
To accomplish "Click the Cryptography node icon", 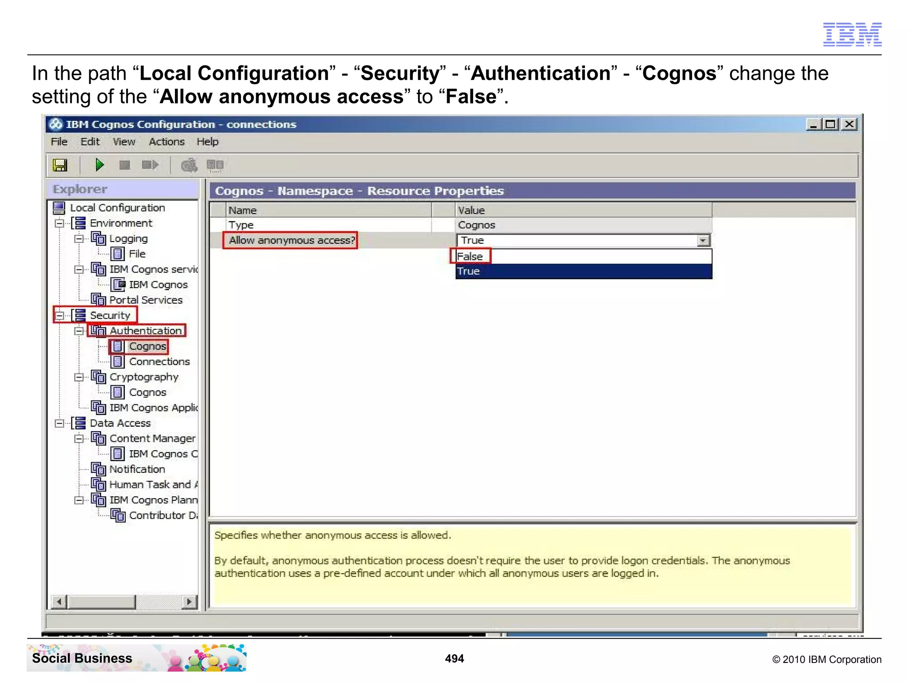I will [x=99, y=377].
